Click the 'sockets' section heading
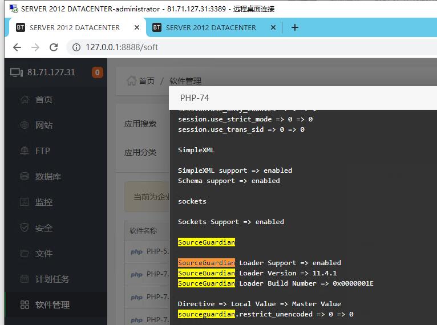 pyautogui.click(x=192, y=201)
